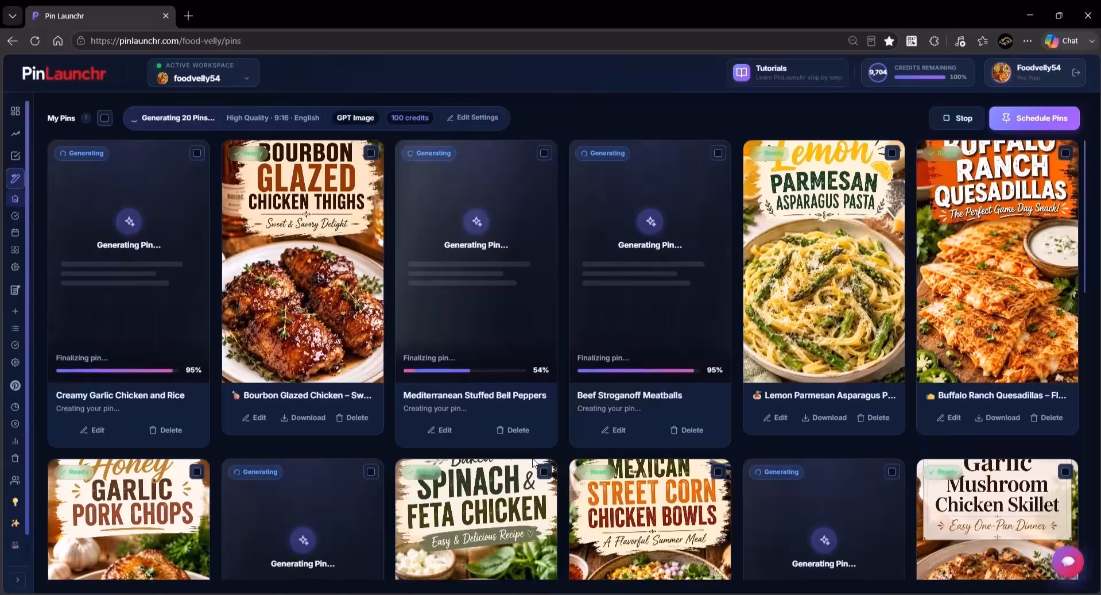Delete the Lemon Parmesan Asparagus pin

point(873,418)
